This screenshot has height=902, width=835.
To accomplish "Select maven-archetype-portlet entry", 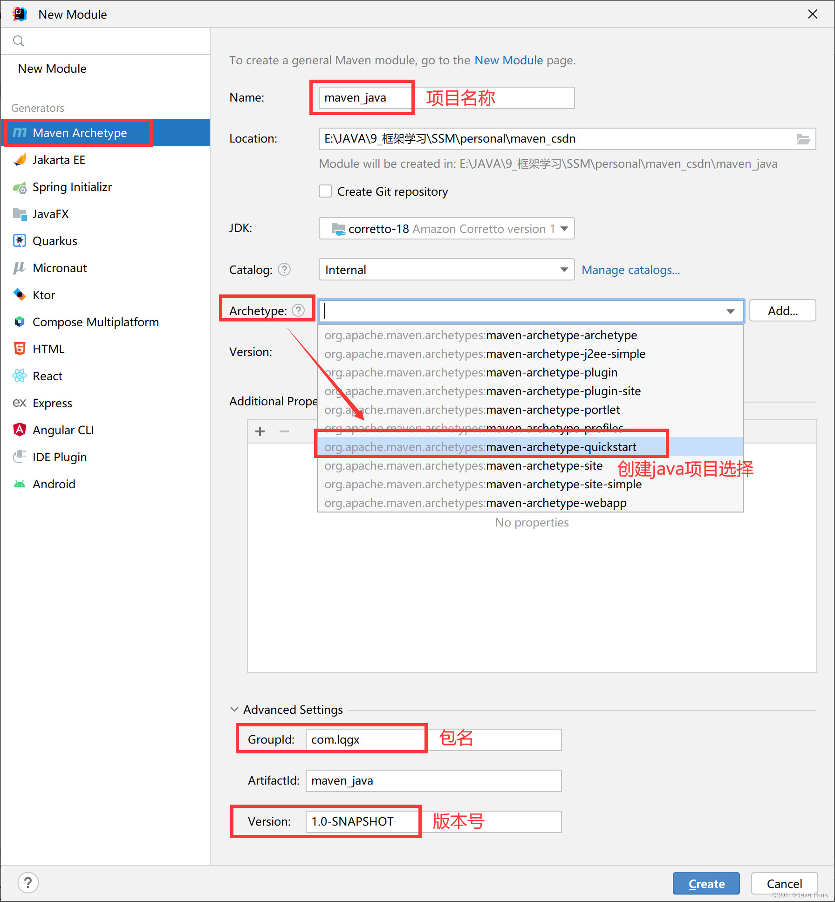I will click(x=530, y=410).
